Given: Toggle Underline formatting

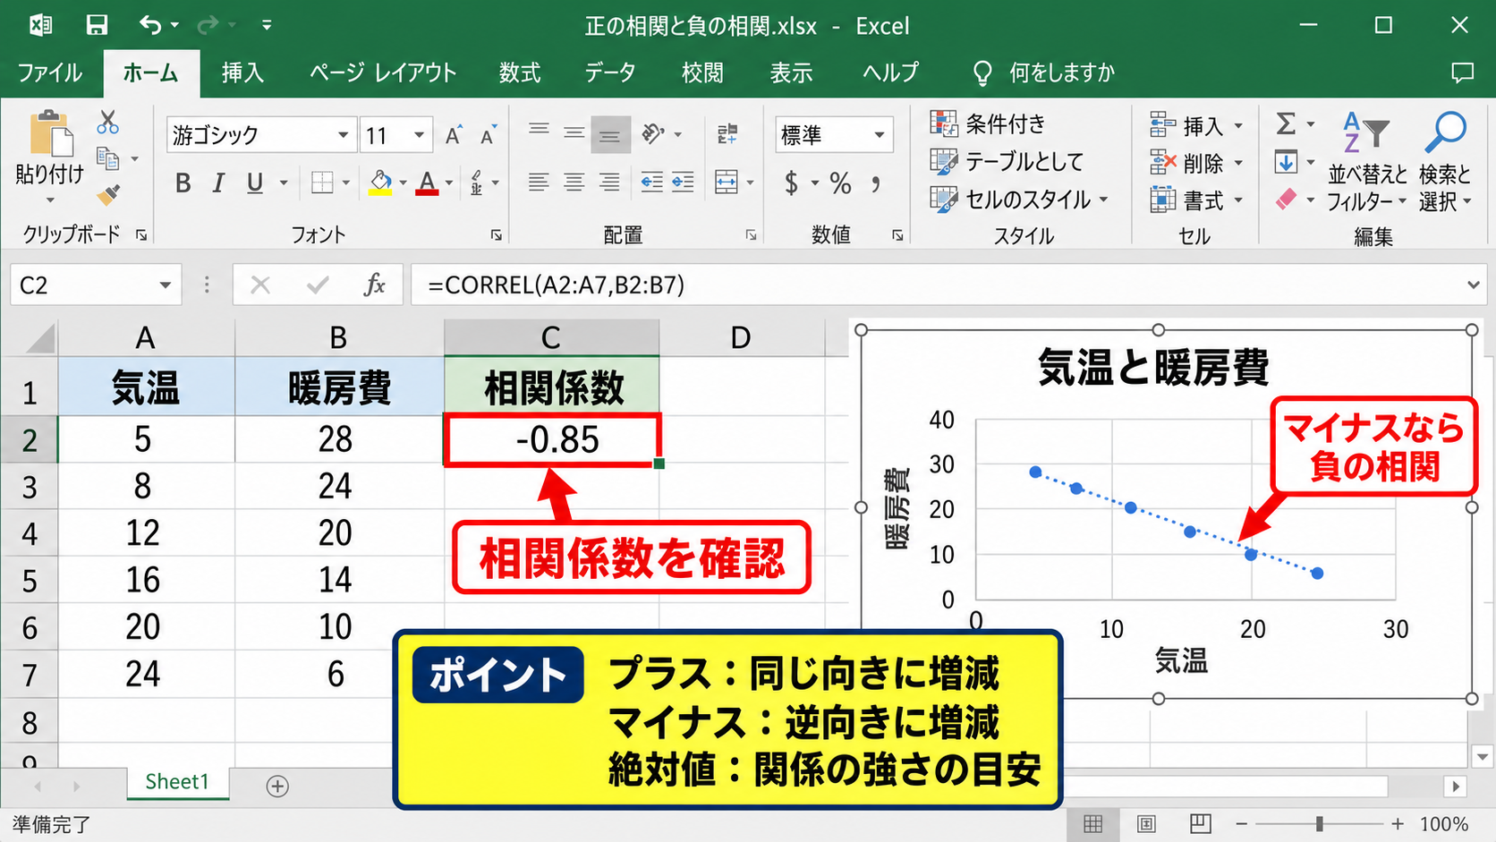Looking at the screenshot, I should coord(255,183).
